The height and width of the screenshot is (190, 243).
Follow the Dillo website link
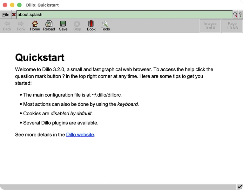click(80, 135)
